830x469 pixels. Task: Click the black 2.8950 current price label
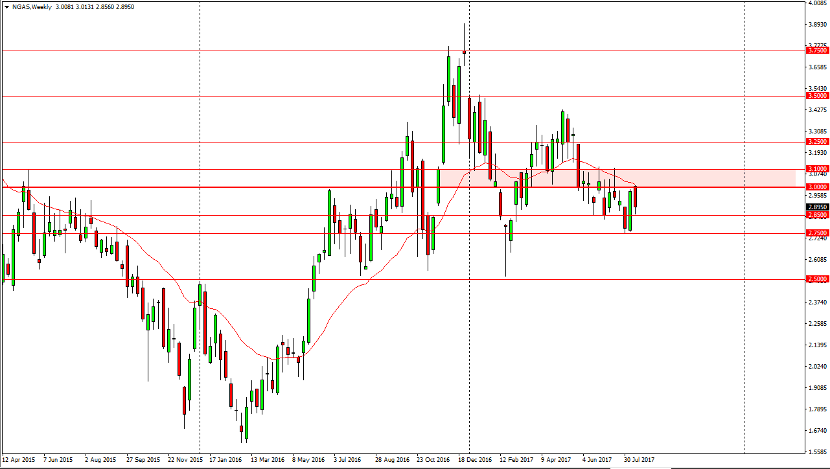pos(816,207)
